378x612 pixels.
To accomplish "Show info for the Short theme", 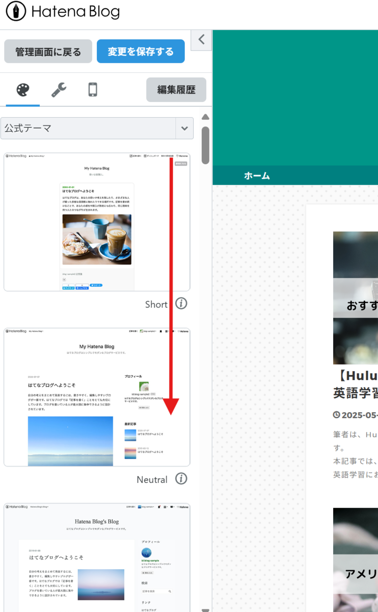I will coord(181,303).
